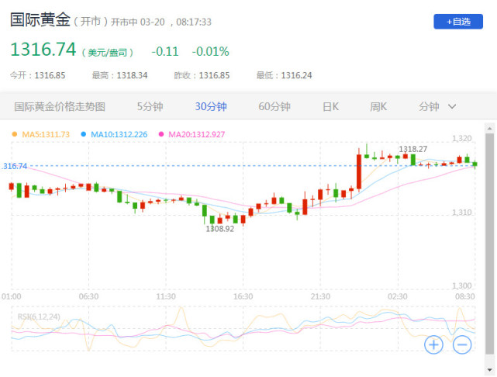497x377 pixels.
Task: Expand the 分钟 dropdown chevron
Action: point(452,106)
